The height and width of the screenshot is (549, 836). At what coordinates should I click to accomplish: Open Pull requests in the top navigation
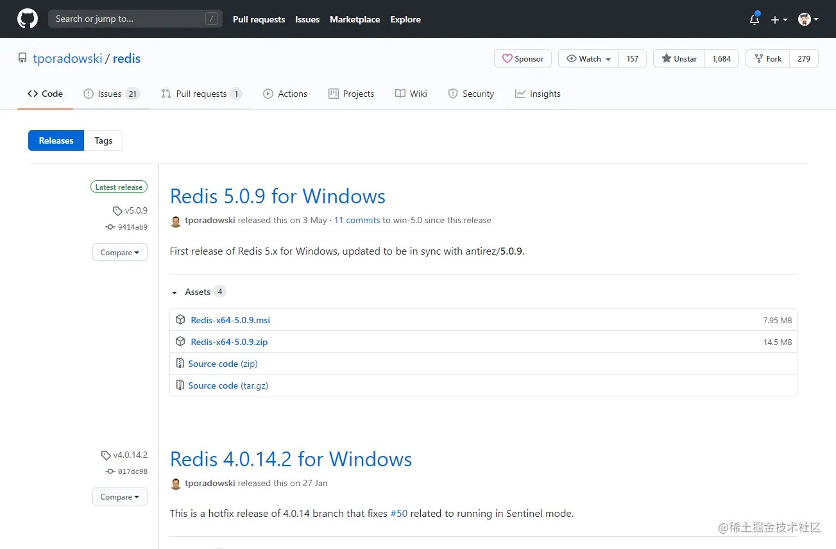[x=259, y=19]
